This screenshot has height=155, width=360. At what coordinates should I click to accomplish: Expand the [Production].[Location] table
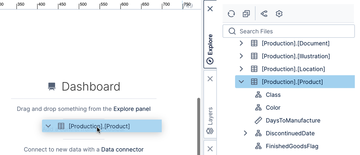click(x=241, y=69)
